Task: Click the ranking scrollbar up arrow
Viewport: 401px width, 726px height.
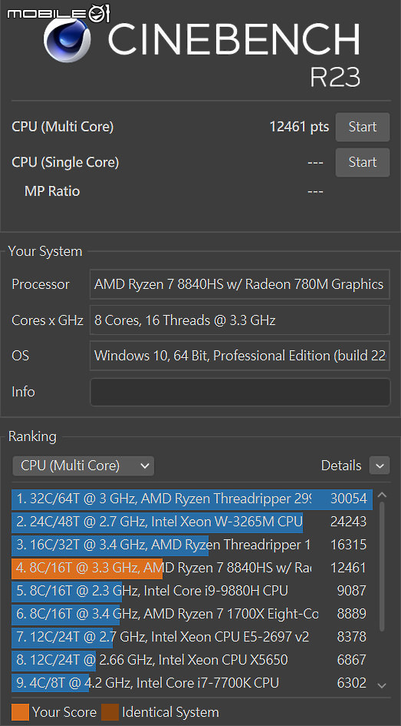Action: (382, 495)
